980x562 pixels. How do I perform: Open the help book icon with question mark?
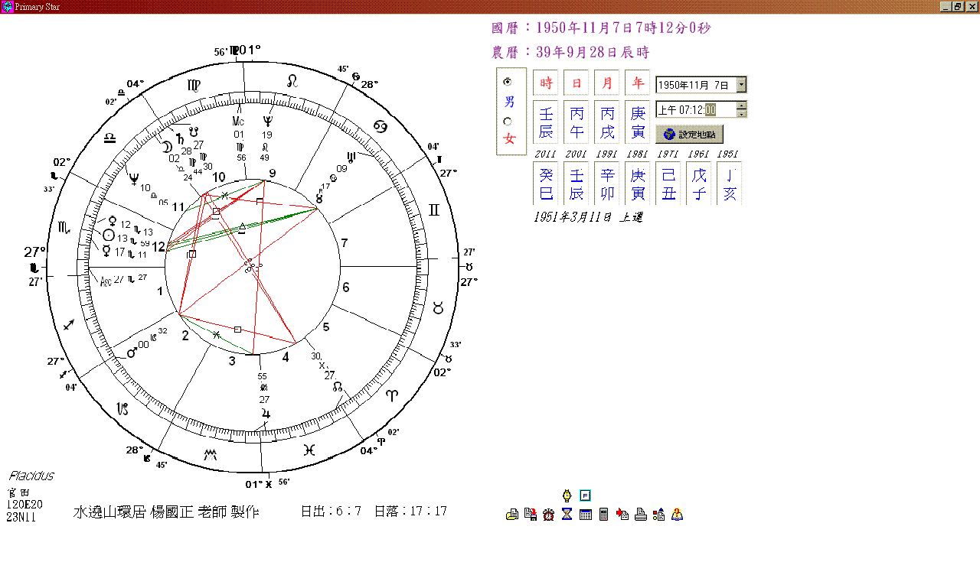coord(677,514)
